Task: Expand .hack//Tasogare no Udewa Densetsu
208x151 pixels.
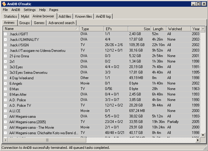Action: (x=5, y=51)
